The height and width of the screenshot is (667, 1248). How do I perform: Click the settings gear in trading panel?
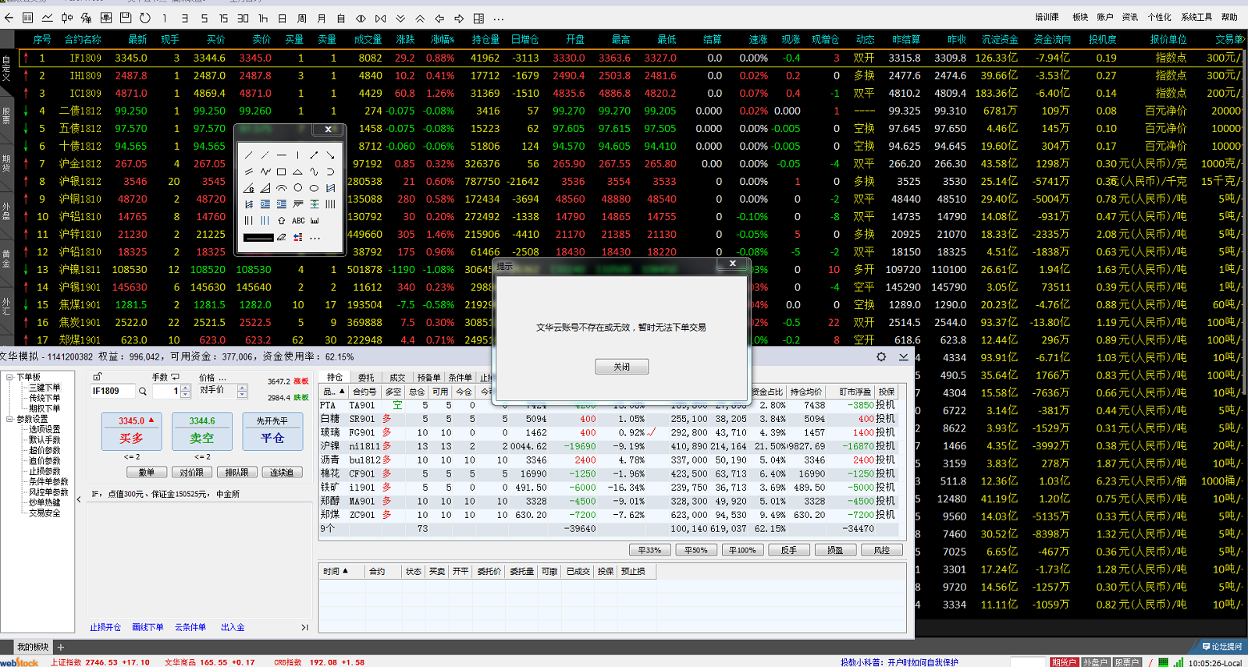tap(881, 357)
